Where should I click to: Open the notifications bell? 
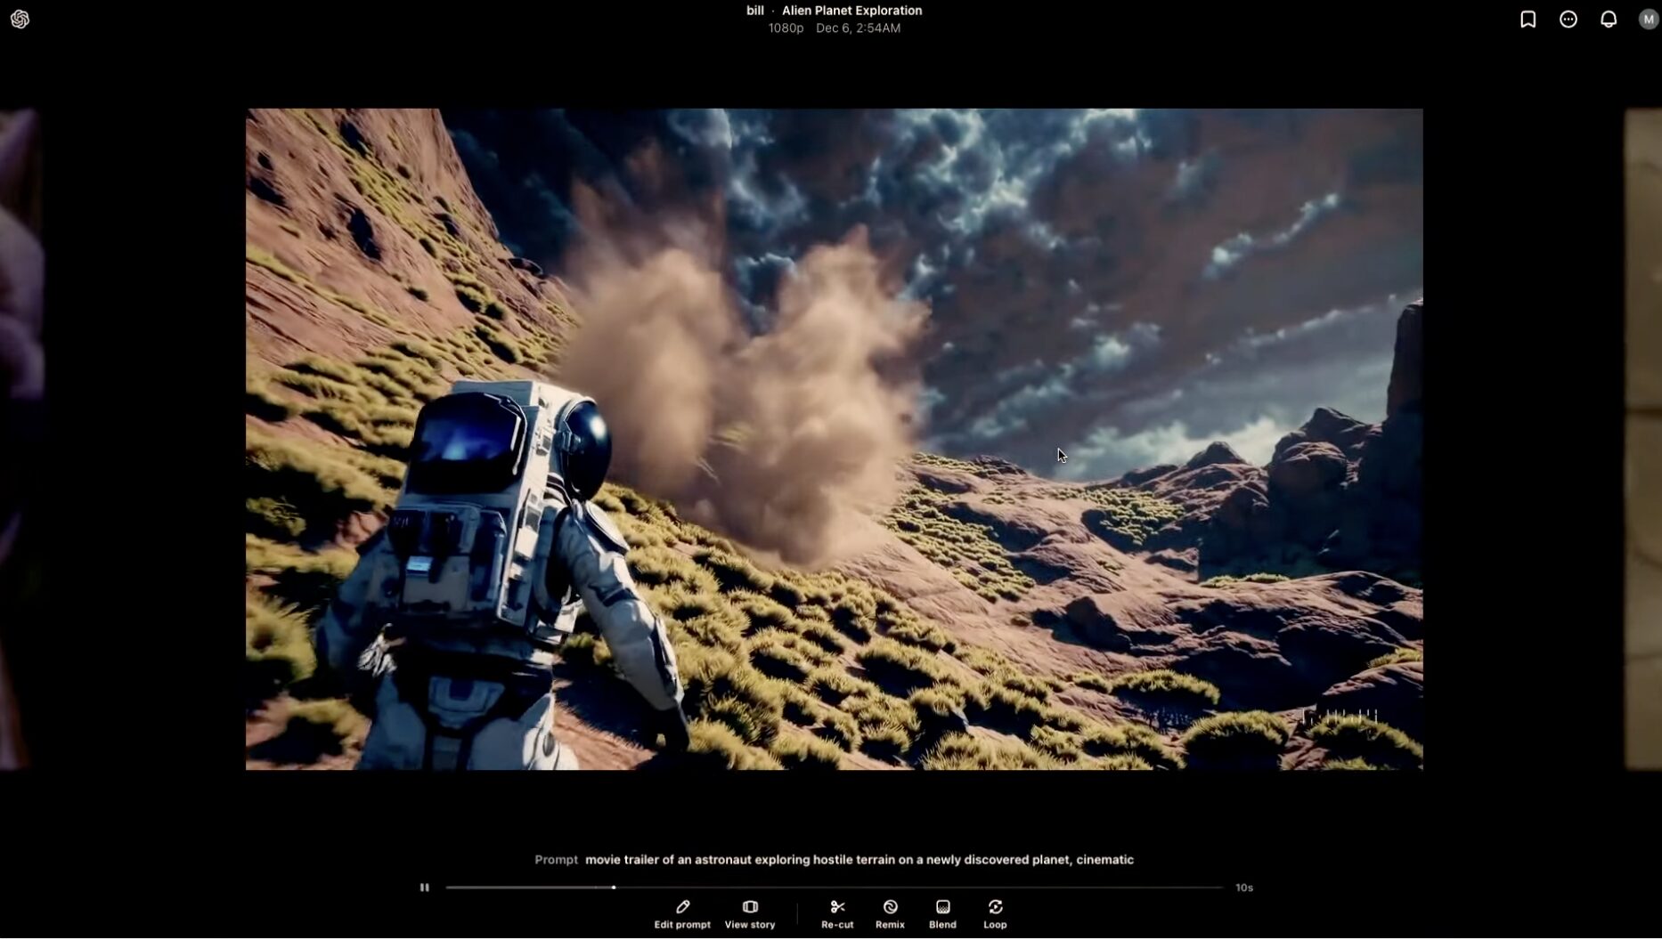point(1609,19)
